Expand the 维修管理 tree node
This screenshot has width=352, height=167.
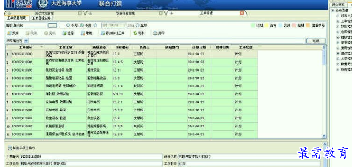pos(338,37)
